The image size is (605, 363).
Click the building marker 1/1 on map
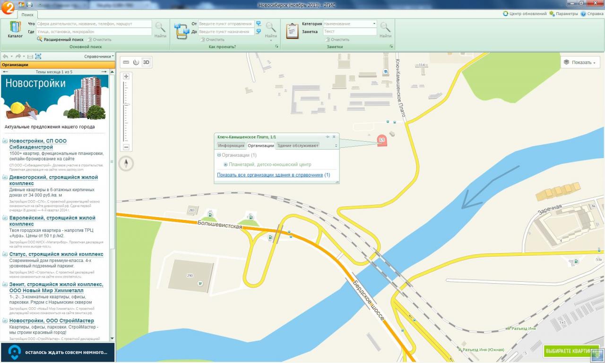(382, 140)
